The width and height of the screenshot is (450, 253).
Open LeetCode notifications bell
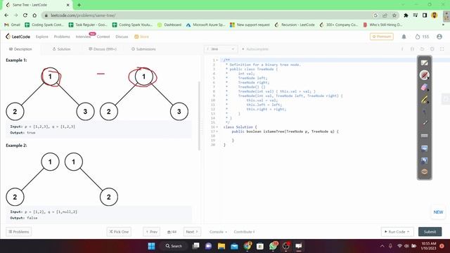(404, 37)
